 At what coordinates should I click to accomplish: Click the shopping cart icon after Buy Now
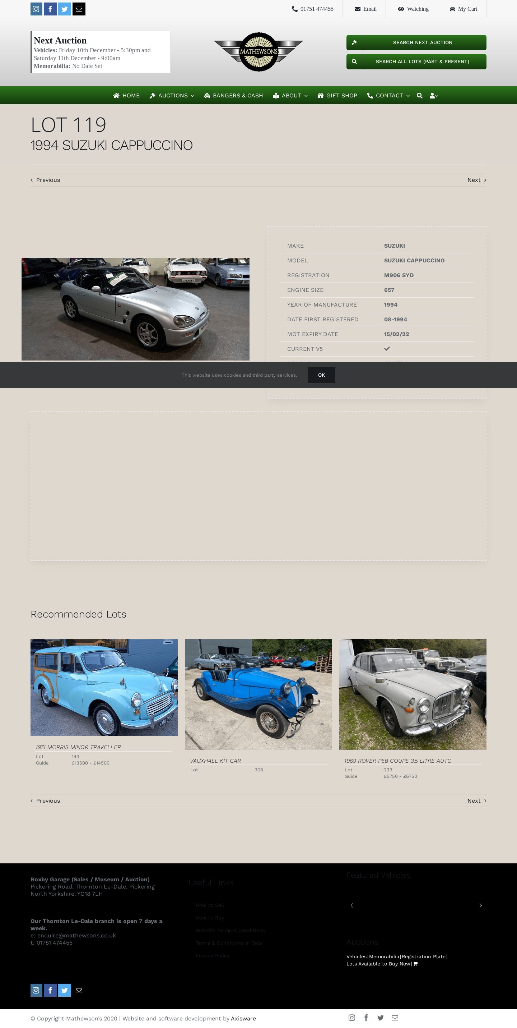[415, 964]
